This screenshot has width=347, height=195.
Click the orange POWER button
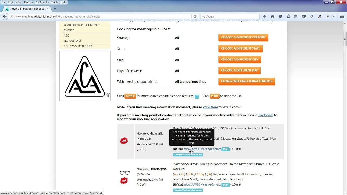coord(130,96)
